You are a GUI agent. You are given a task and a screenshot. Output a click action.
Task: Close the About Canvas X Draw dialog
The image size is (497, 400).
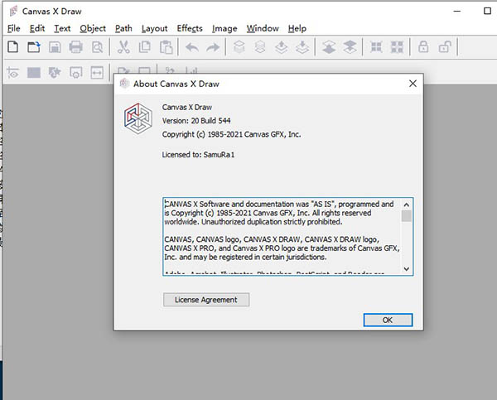[x=413, y=84]
